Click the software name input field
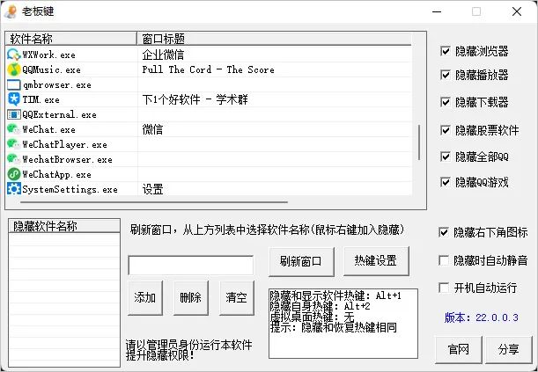 [191, 265]
